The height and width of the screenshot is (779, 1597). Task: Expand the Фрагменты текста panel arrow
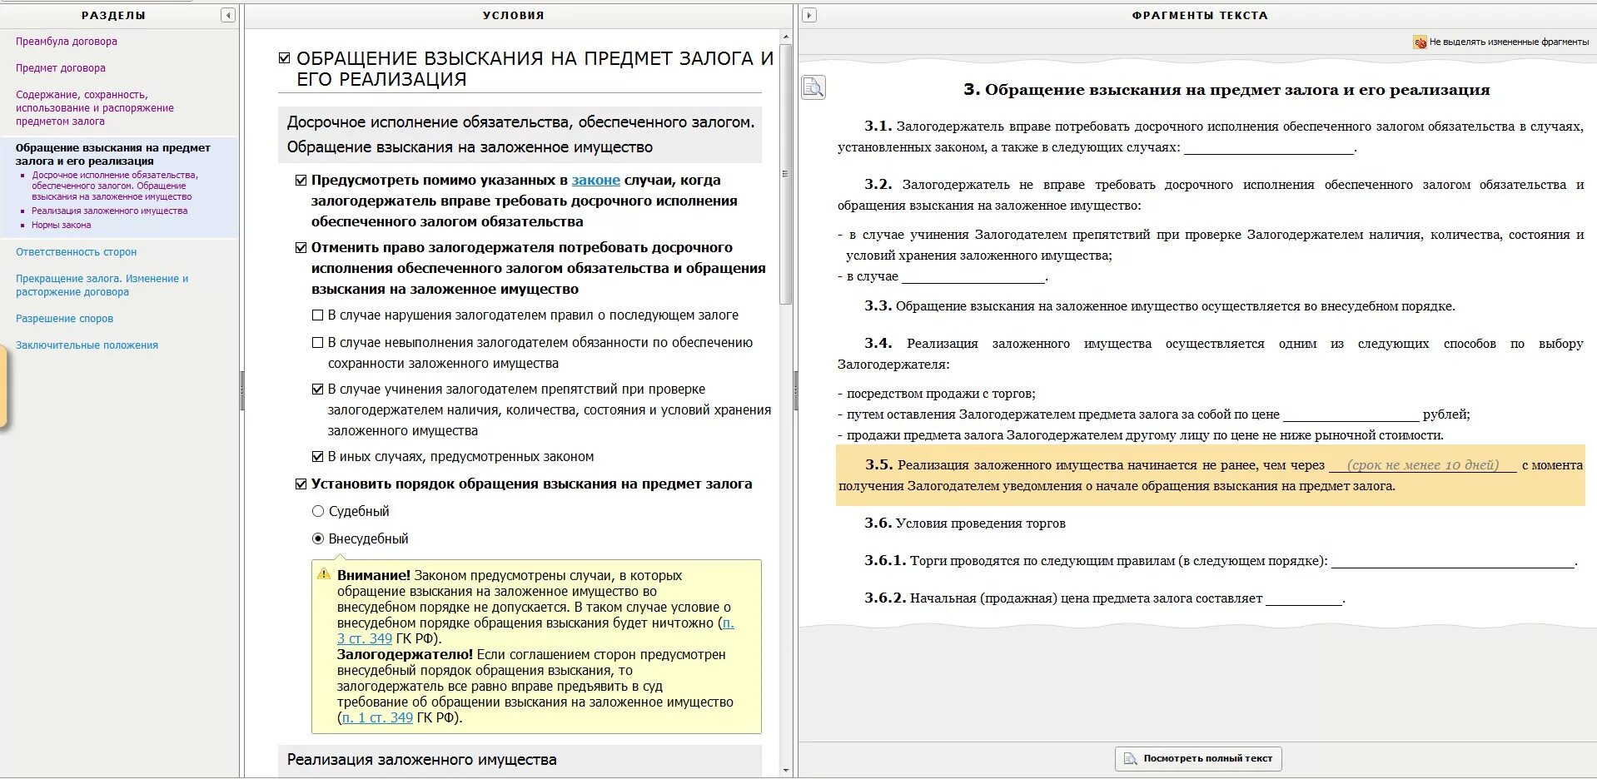pos(808,15)
